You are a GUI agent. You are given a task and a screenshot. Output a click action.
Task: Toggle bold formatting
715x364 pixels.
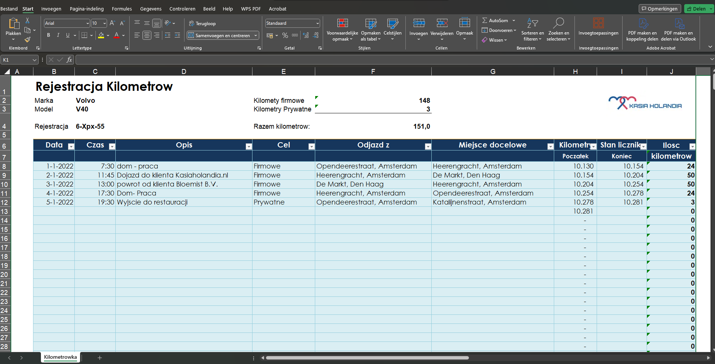tap(48, 35)
